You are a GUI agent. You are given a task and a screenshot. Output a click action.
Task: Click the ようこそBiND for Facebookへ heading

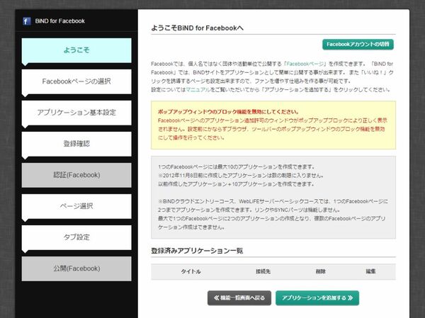(197, 28)
